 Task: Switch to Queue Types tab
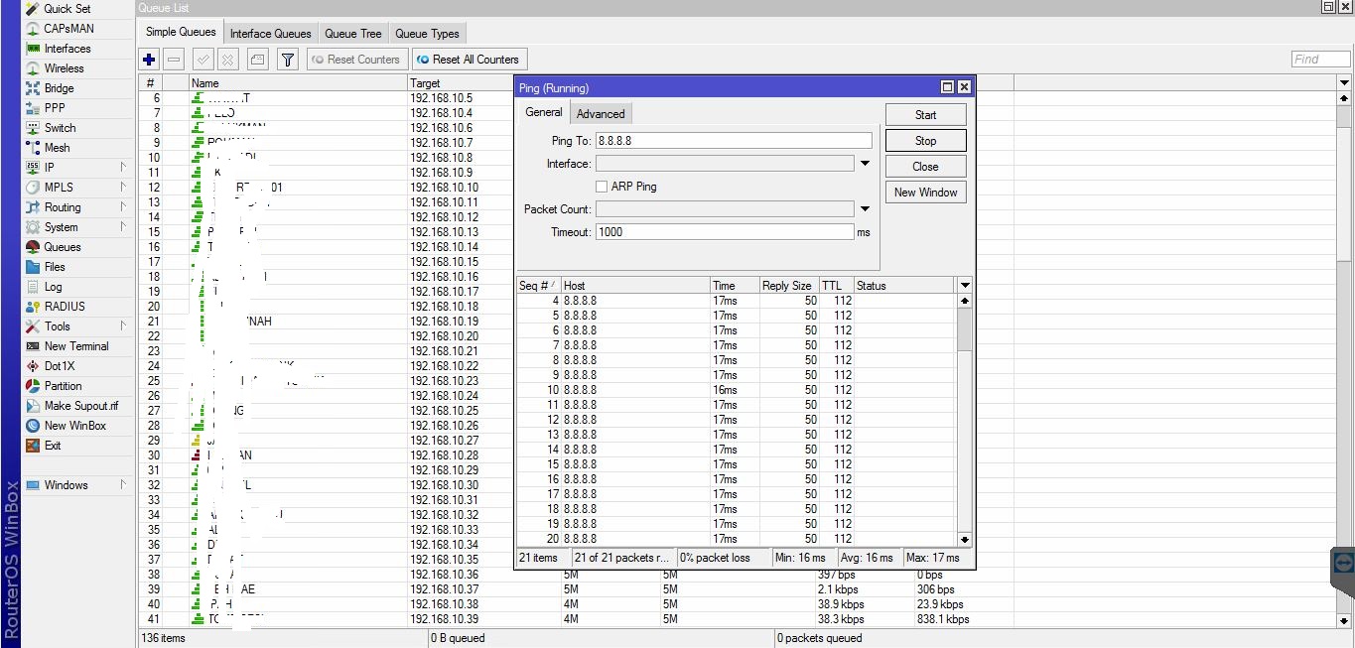[x=427, y=34]
